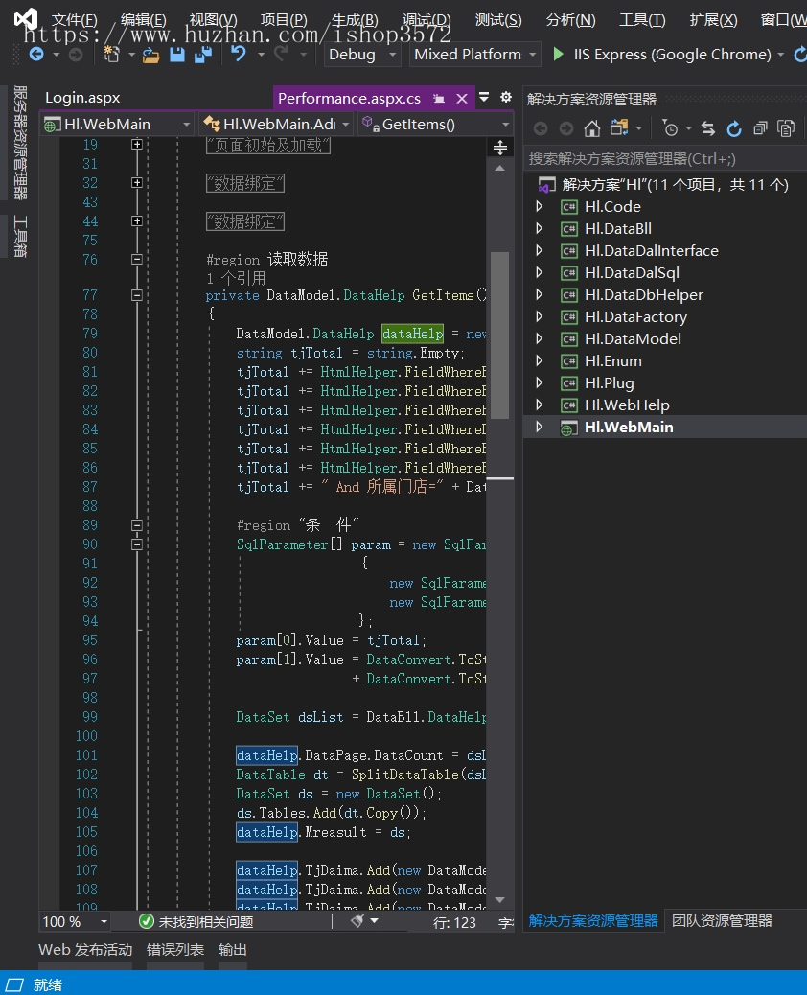Expand collapsed region at line 32
The height and width of the screenshot is (995, 807).
click(x=136, y=183)
